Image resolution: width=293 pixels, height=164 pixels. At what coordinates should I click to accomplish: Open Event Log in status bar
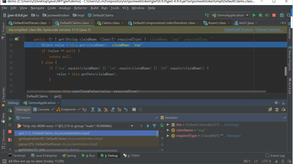[x=275, y=156]
